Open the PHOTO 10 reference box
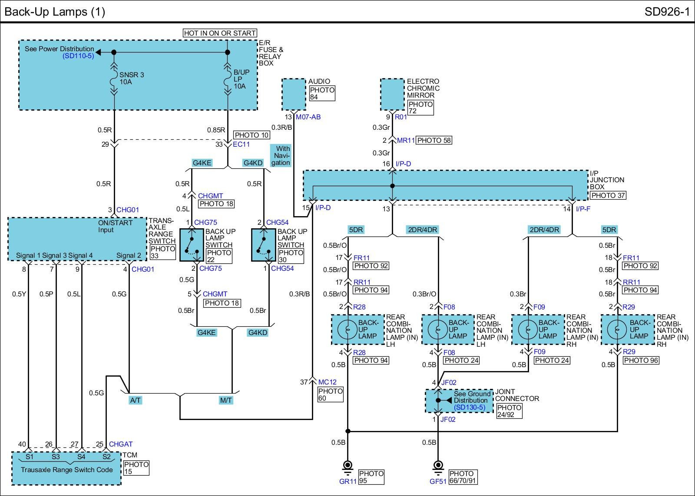Screen dimensions: 695x496 coord(252,135)
